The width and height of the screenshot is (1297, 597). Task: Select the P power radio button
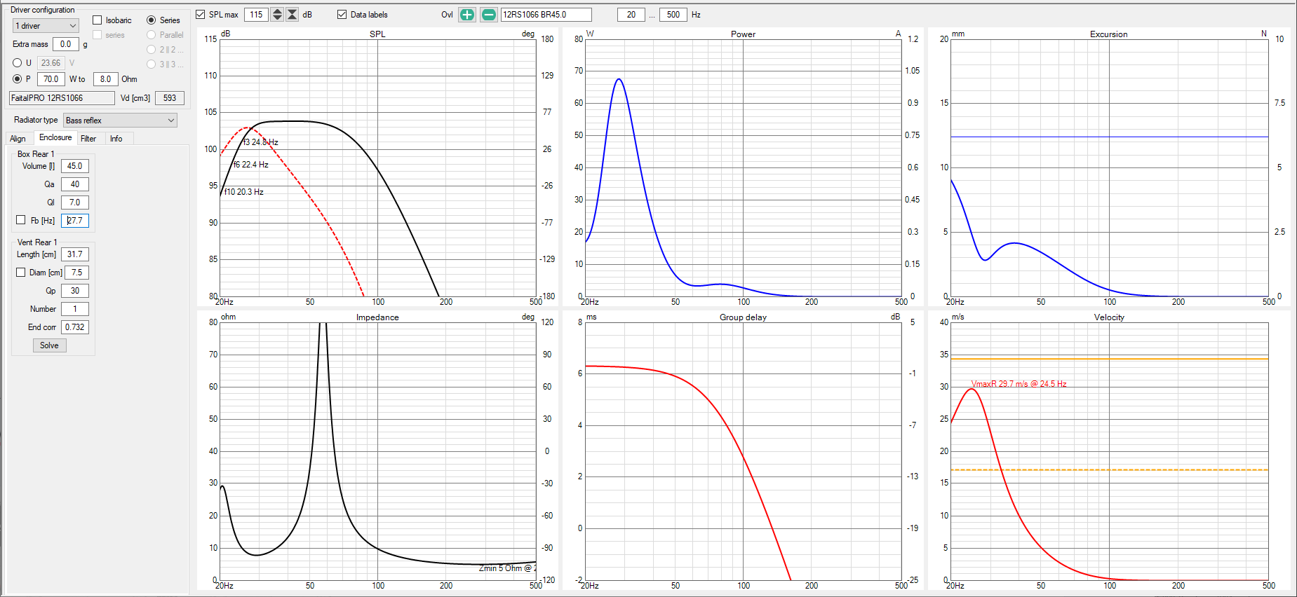point(17,79)
